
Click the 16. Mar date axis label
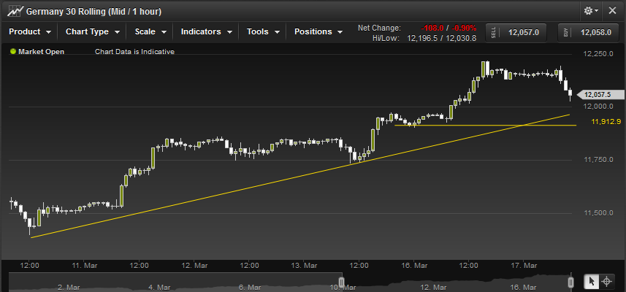(x=414, y=265)
